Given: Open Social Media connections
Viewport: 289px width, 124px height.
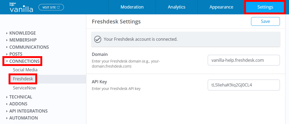Looking at the screenshot, I should (25, 70).
